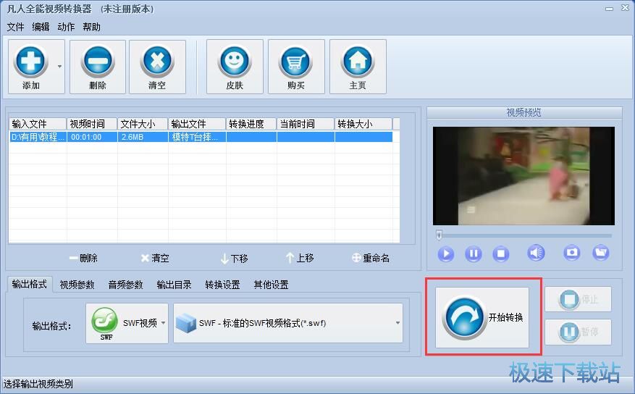Stop the video preview playback

point(500,253)
